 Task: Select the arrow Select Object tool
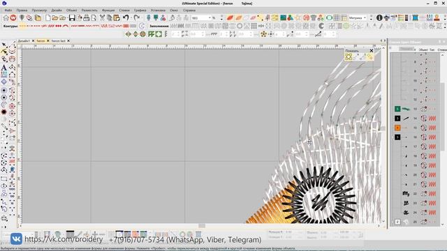point(4,45)
